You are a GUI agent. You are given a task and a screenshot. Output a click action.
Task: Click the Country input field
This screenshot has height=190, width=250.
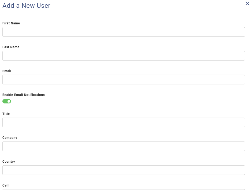point(124,170)
